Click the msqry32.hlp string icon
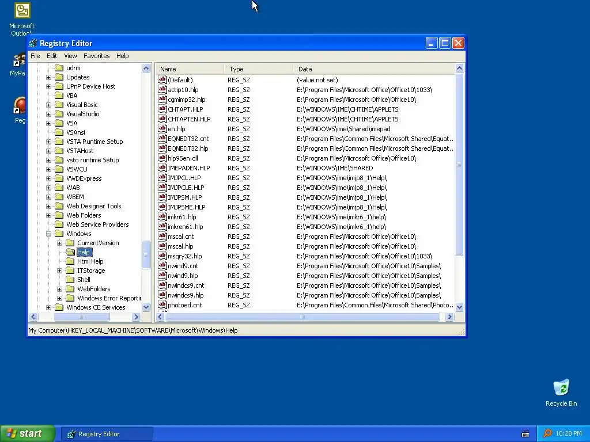This screenshot has width=590, height=442. (162, 256)
